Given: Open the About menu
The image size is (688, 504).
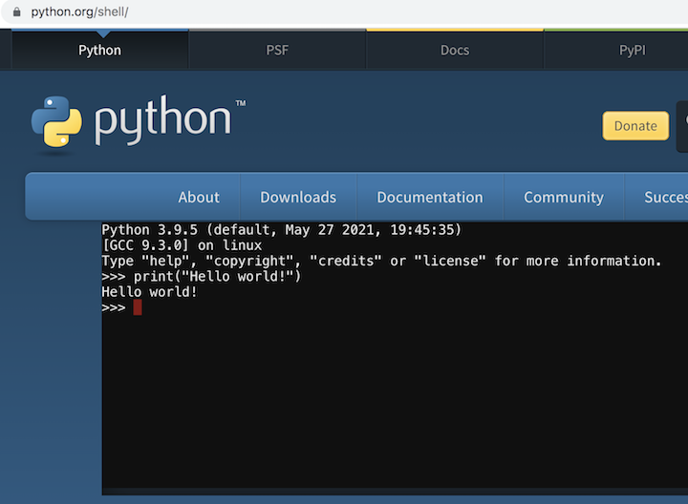Looking at the screenshot, I should point(199,198).
